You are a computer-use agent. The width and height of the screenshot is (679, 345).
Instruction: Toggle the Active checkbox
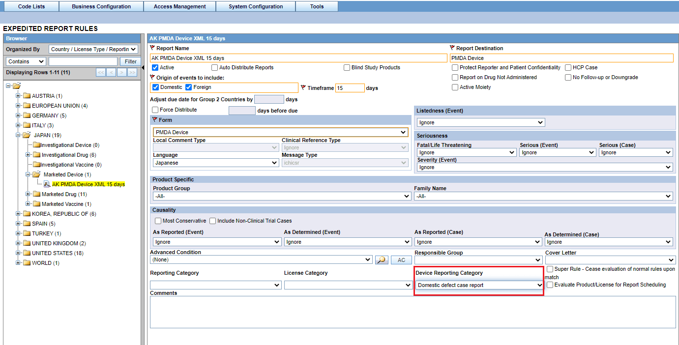coord(155,67)
